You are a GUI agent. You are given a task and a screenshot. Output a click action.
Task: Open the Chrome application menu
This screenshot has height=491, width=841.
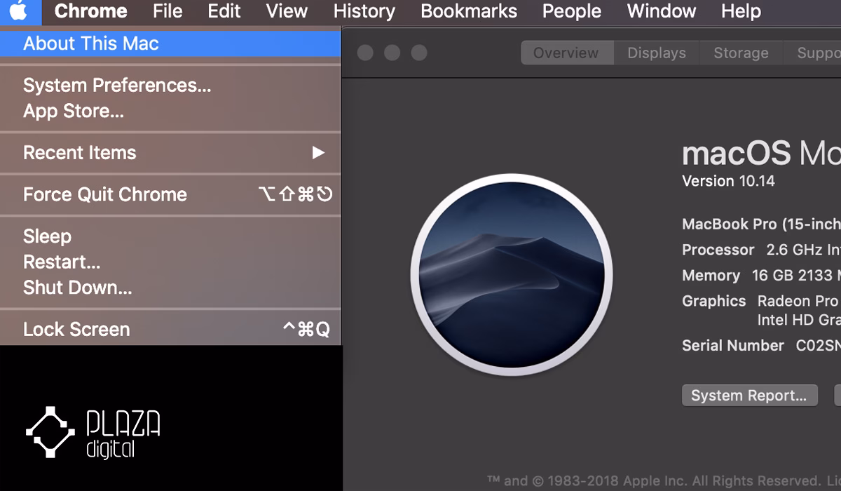(x=91, y=11)
